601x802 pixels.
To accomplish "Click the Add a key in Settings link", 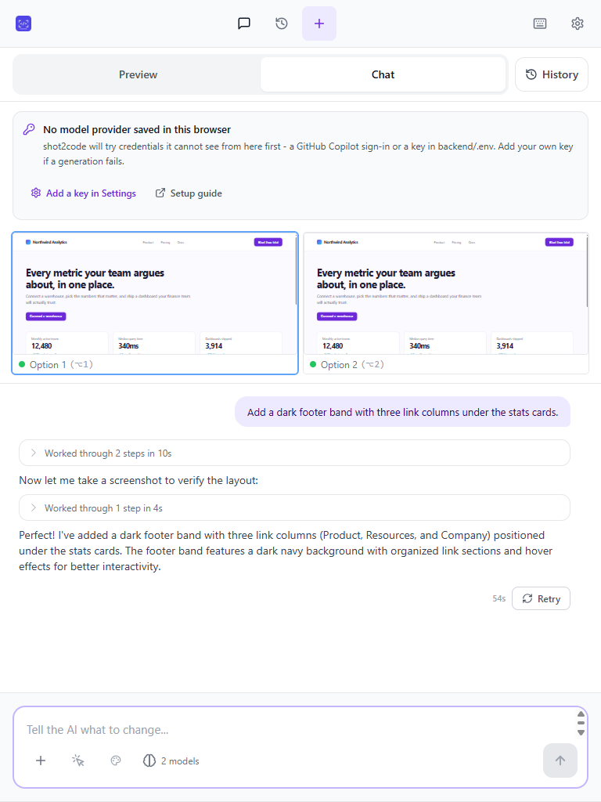I will [83, 193].
